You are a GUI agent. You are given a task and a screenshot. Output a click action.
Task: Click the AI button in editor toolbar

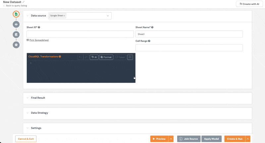tap(94, 57)
